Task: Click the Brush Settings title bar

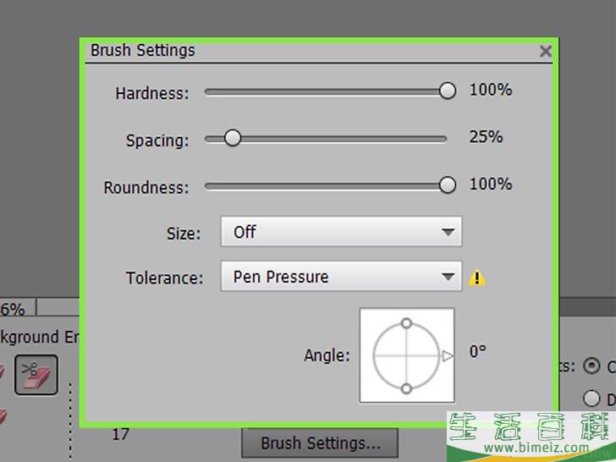Action: (x=296, y=51)
